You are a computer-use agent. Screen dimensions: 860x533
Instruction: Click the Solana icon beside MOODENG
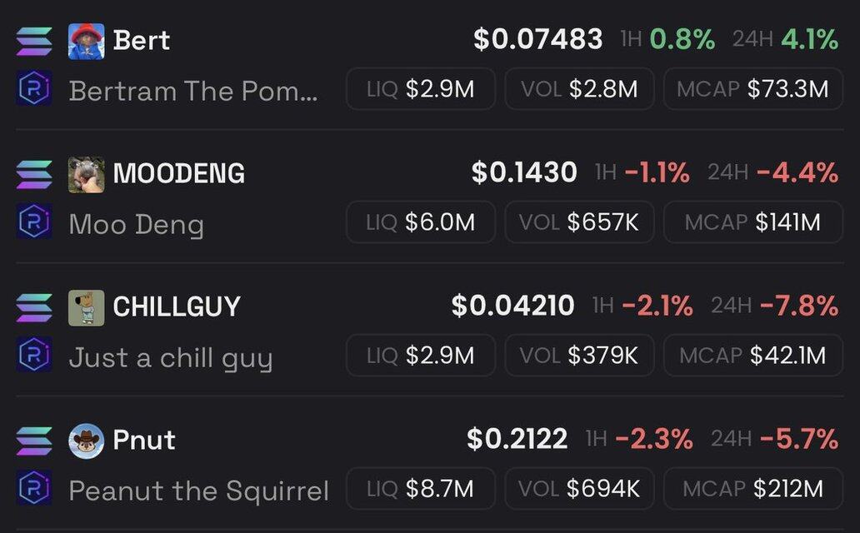coord(34,174)
